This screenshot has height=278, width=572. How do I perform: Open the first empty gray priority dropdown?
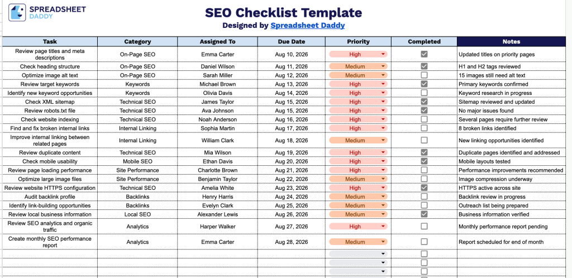358,254
